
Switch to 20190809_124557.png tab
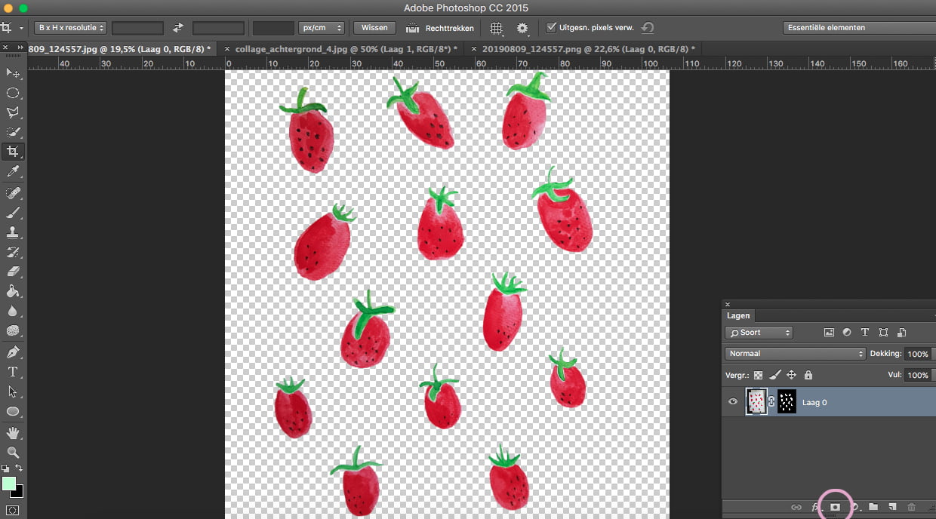tap(588, 48)
